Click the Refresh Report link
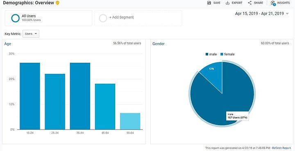This screenshot has height=151, width=295. pyautogui.click(x=281, y=148)
